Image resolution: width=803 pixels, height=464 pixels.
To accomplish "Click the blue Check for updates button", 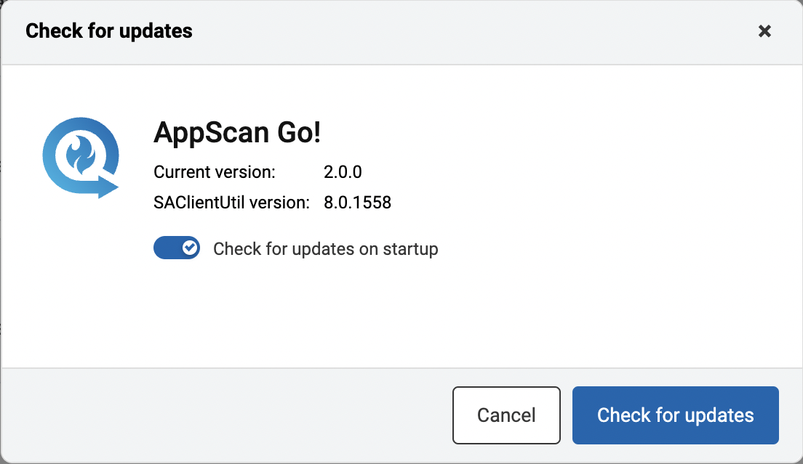I will pyautogui.click(x=675, y=415).
